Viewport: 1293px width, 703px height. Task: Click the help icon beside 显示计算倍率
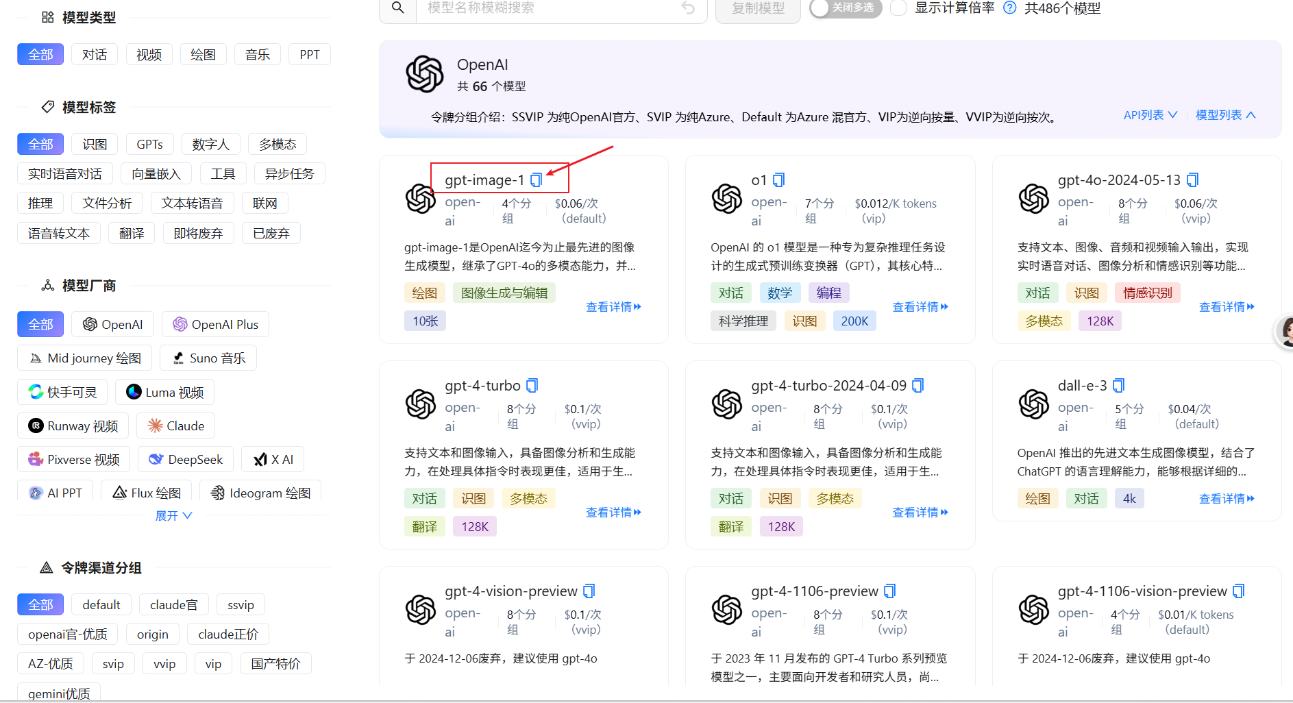pos(1009,8)
